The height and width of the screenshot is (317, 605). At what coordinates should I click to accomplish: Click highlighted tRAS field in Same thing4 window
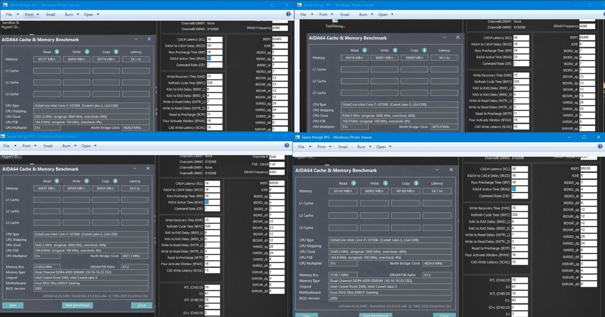519,189
